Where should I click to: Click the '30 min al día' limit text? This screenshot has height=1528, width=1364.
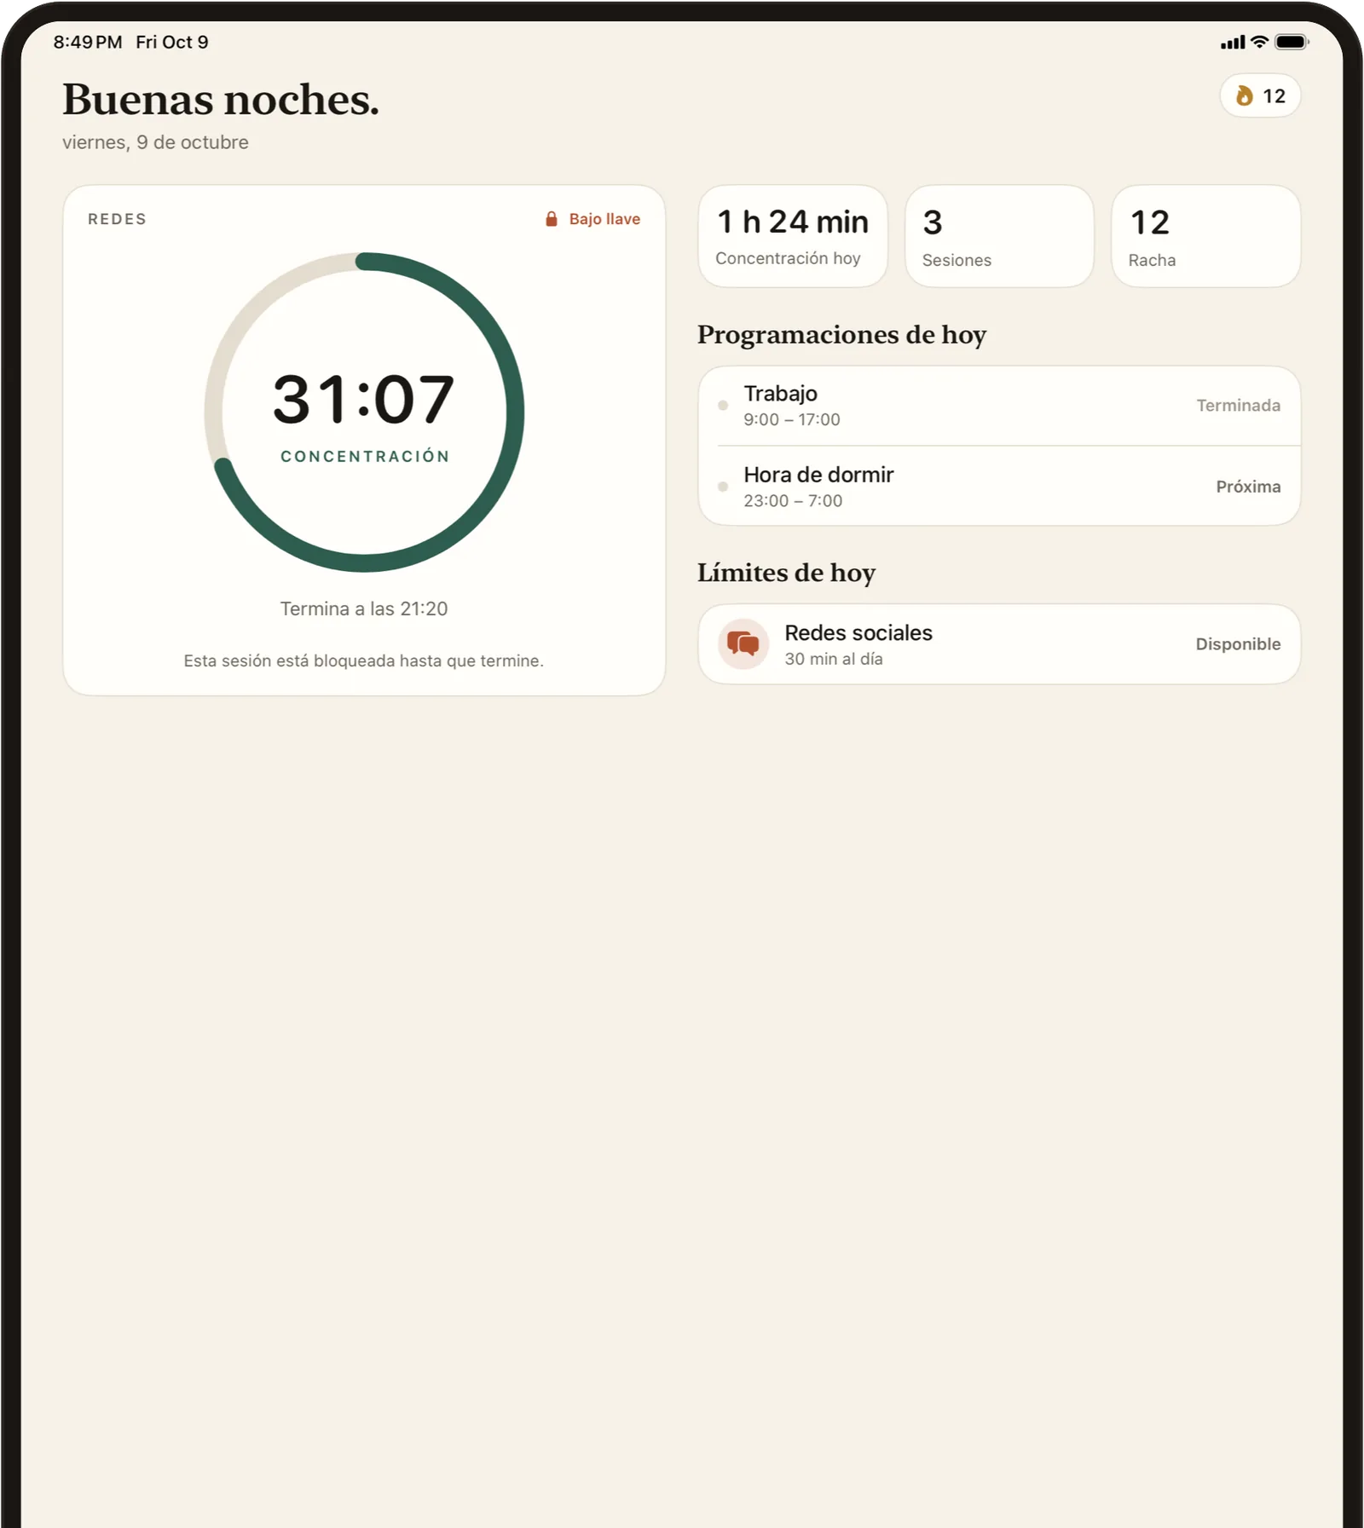tap(834, 659)
